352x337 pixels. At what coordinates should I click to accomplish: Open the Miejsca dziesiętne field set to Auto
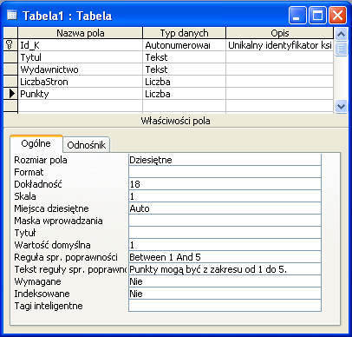[x=225, y=208]
